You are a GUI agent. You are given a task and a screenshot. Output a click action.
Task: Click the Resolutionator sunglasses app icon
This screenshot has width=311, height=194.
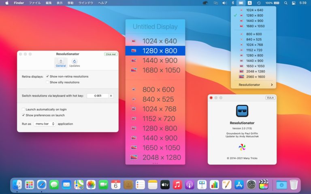242,111
